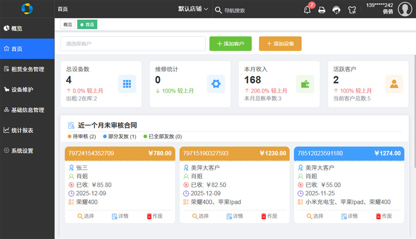
Task: Click 已收: ¥55.00 amount
Action: click(x=323, y=185)
